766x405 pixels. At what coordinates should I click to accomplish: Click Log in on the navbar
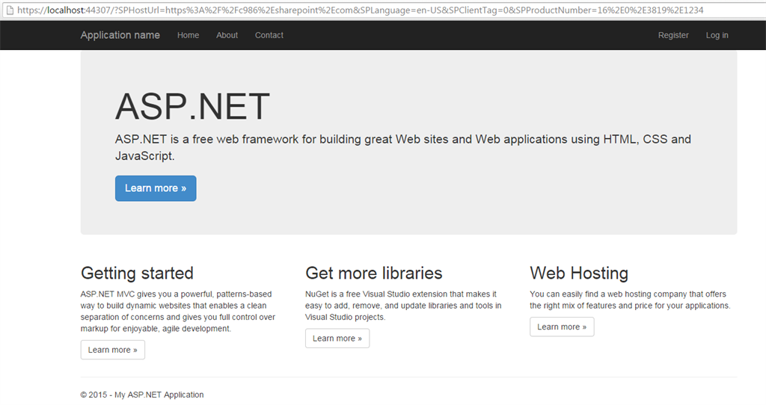coord(717,35)
